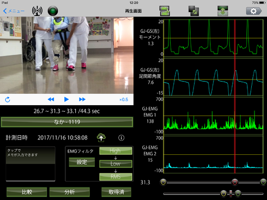Tap the ankle angle value 7.6

pyautogui.click(x=150, y=82)
